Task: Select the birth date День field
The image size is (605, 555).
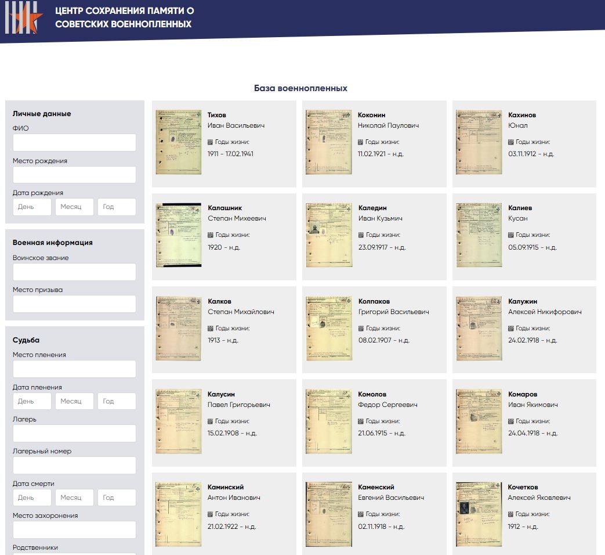Action: coord(32,207)
